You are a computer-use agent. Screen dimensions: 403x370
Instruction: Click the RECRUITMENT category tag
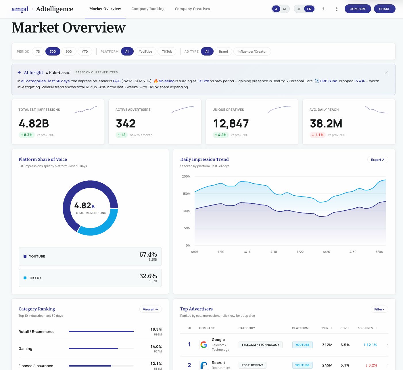[252, 365]
